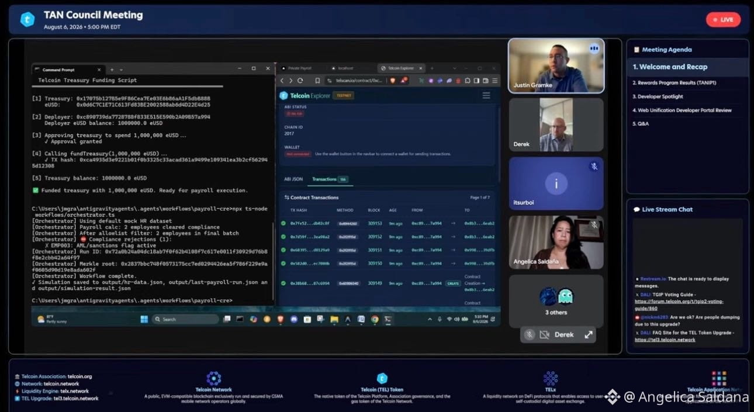Click the red LIVE indicator button
Viewport: 754px width, 412px height.
(x=723, y=19)
